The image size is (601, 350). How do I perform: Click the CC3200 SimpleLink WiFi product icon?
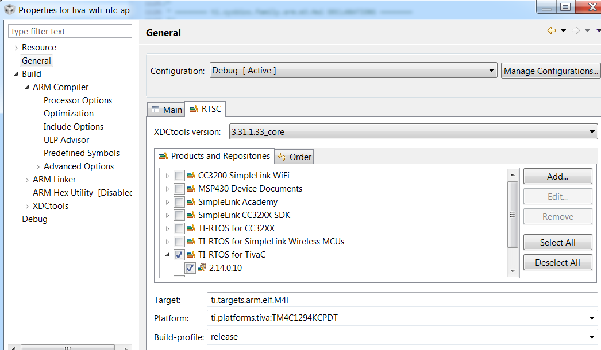pos(191,176)
